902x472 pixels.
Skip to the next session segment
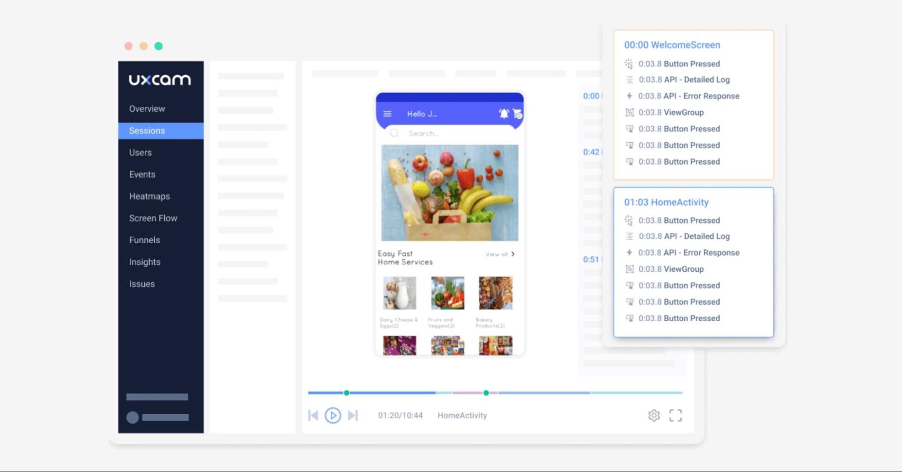click(x=353, y=415)
